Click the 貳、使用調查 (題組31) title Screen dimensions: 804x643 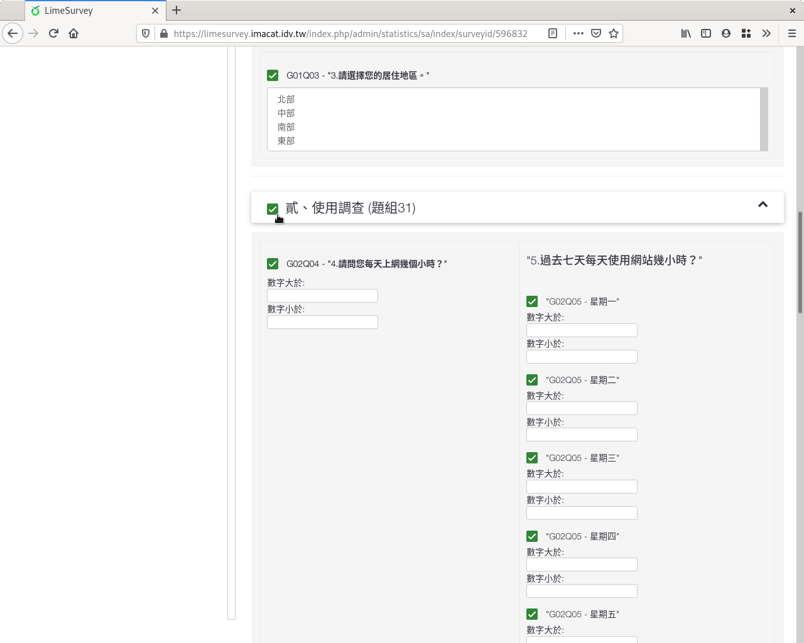pyautogui.click(x=350, y=208)
